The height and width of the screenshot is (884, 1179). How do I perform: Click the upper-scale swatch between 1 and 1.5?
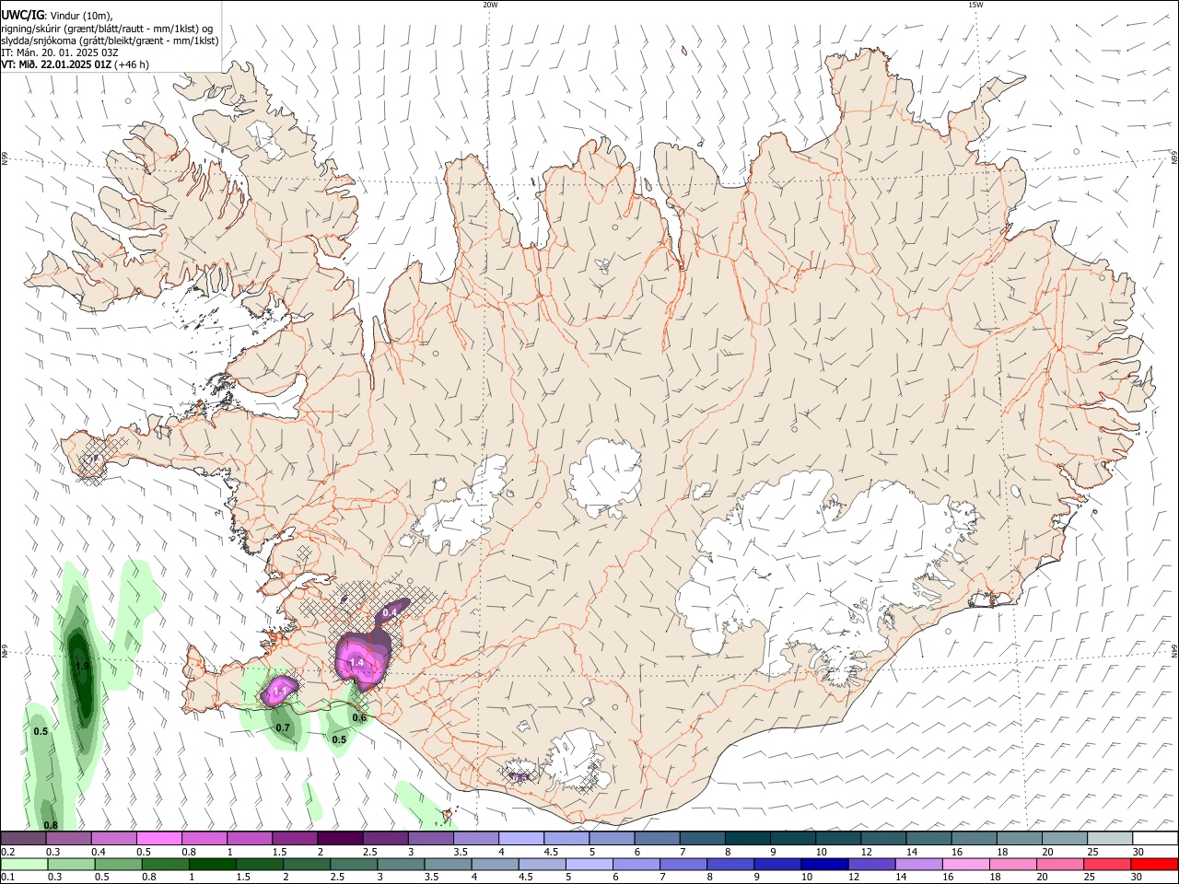tap(249, 838)
